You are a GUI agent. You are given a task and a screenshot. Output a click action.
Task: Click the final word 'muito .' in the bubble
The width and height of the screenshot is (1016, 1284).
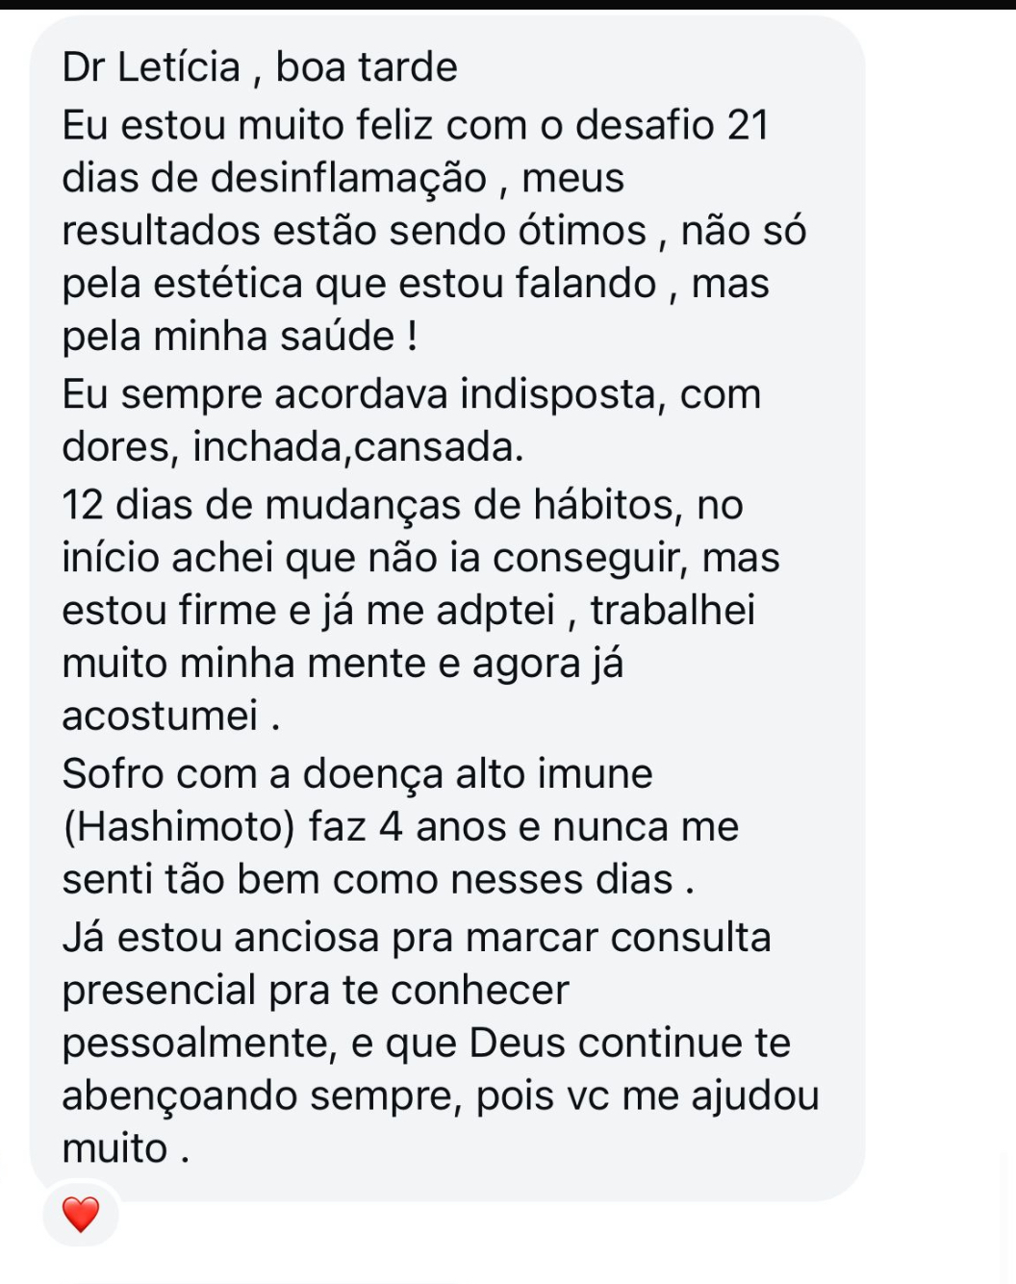(125, 1149)
